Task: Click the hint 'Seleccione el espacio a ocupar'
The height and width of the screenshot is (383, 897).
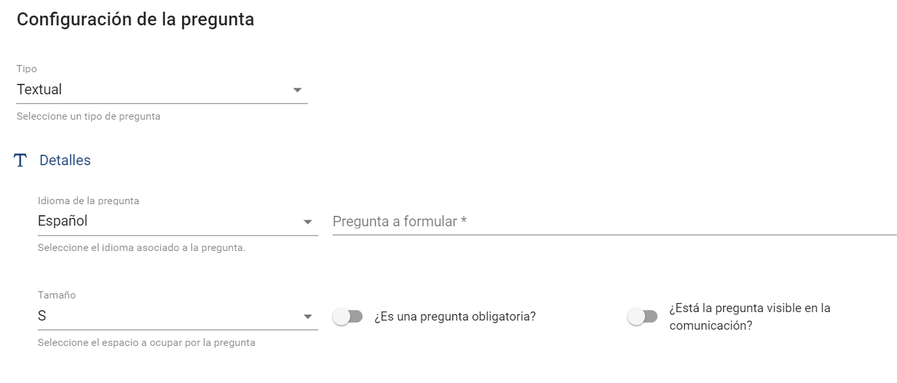Action: tap(146, 343)
